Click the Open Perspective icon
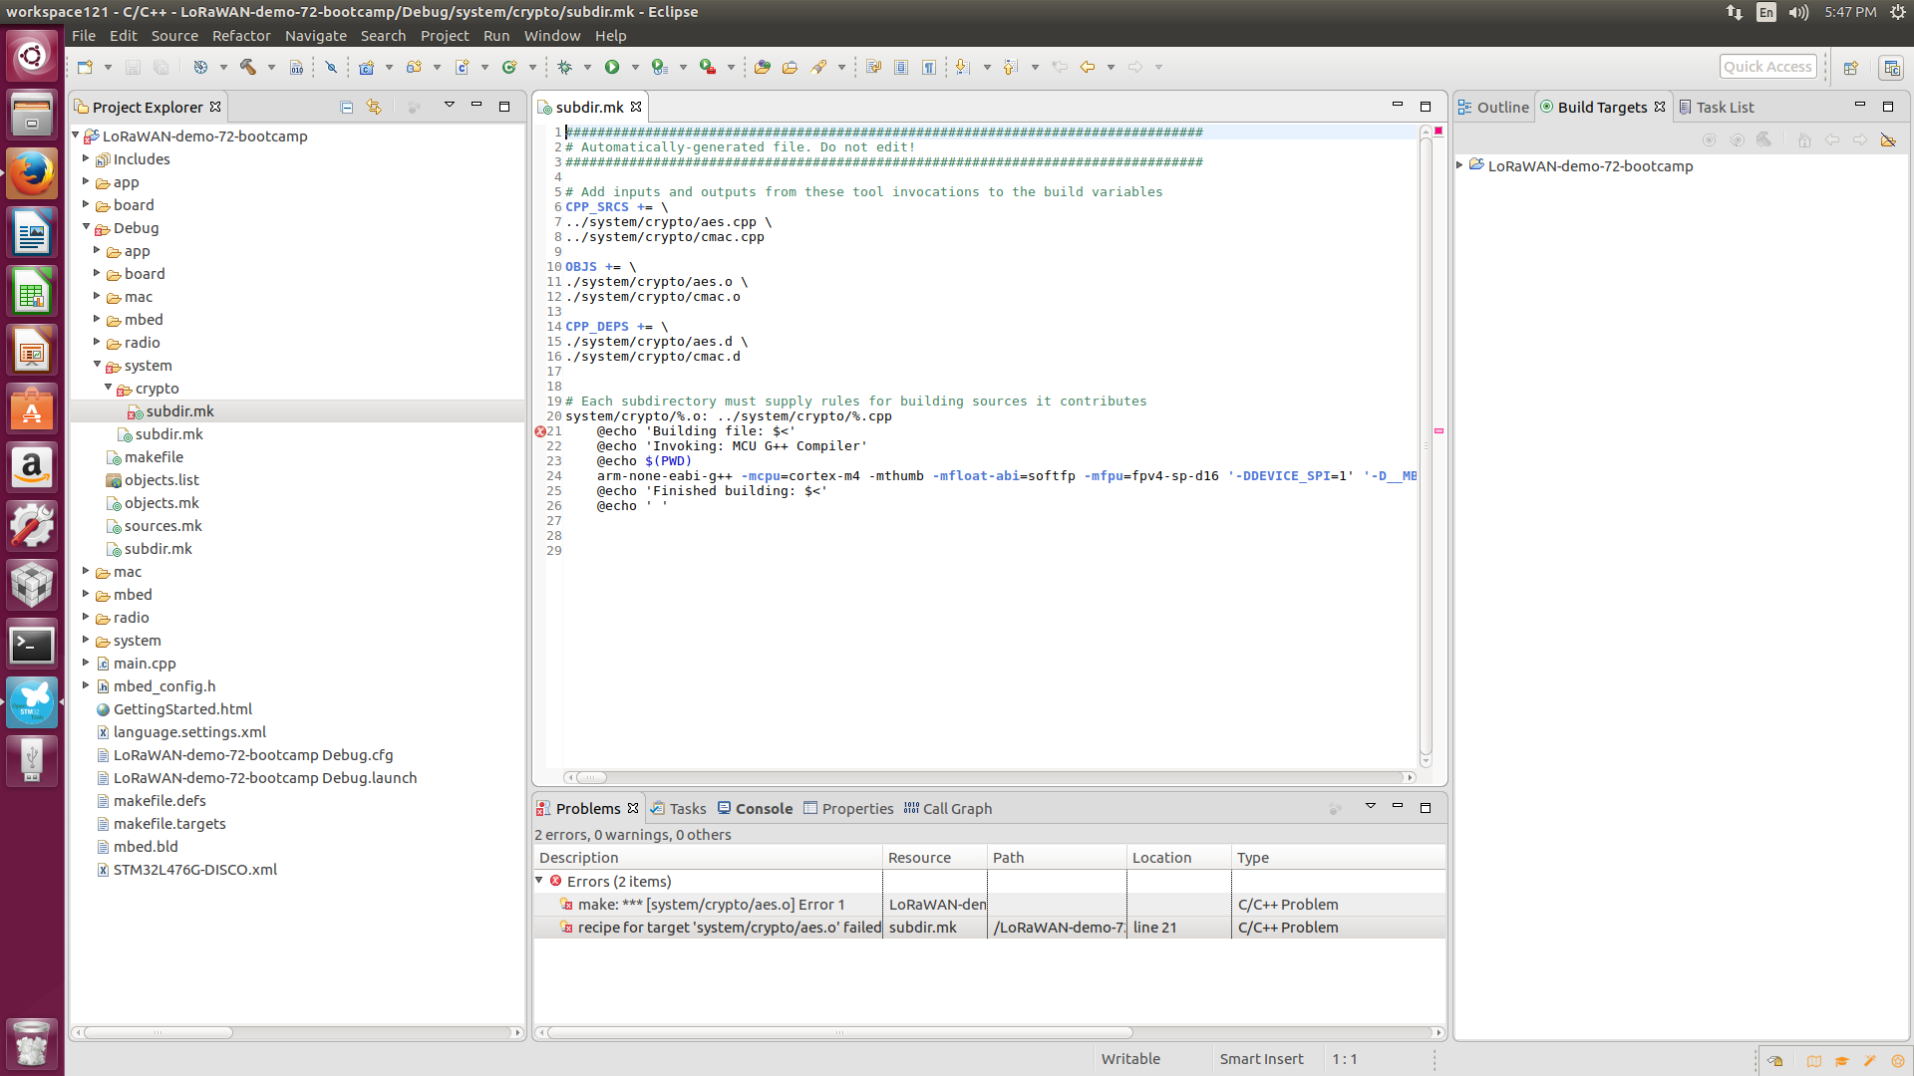 1850,67
